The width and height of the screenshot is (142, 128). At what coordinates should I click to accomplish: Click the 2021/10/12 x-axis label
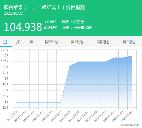[38, 117]
